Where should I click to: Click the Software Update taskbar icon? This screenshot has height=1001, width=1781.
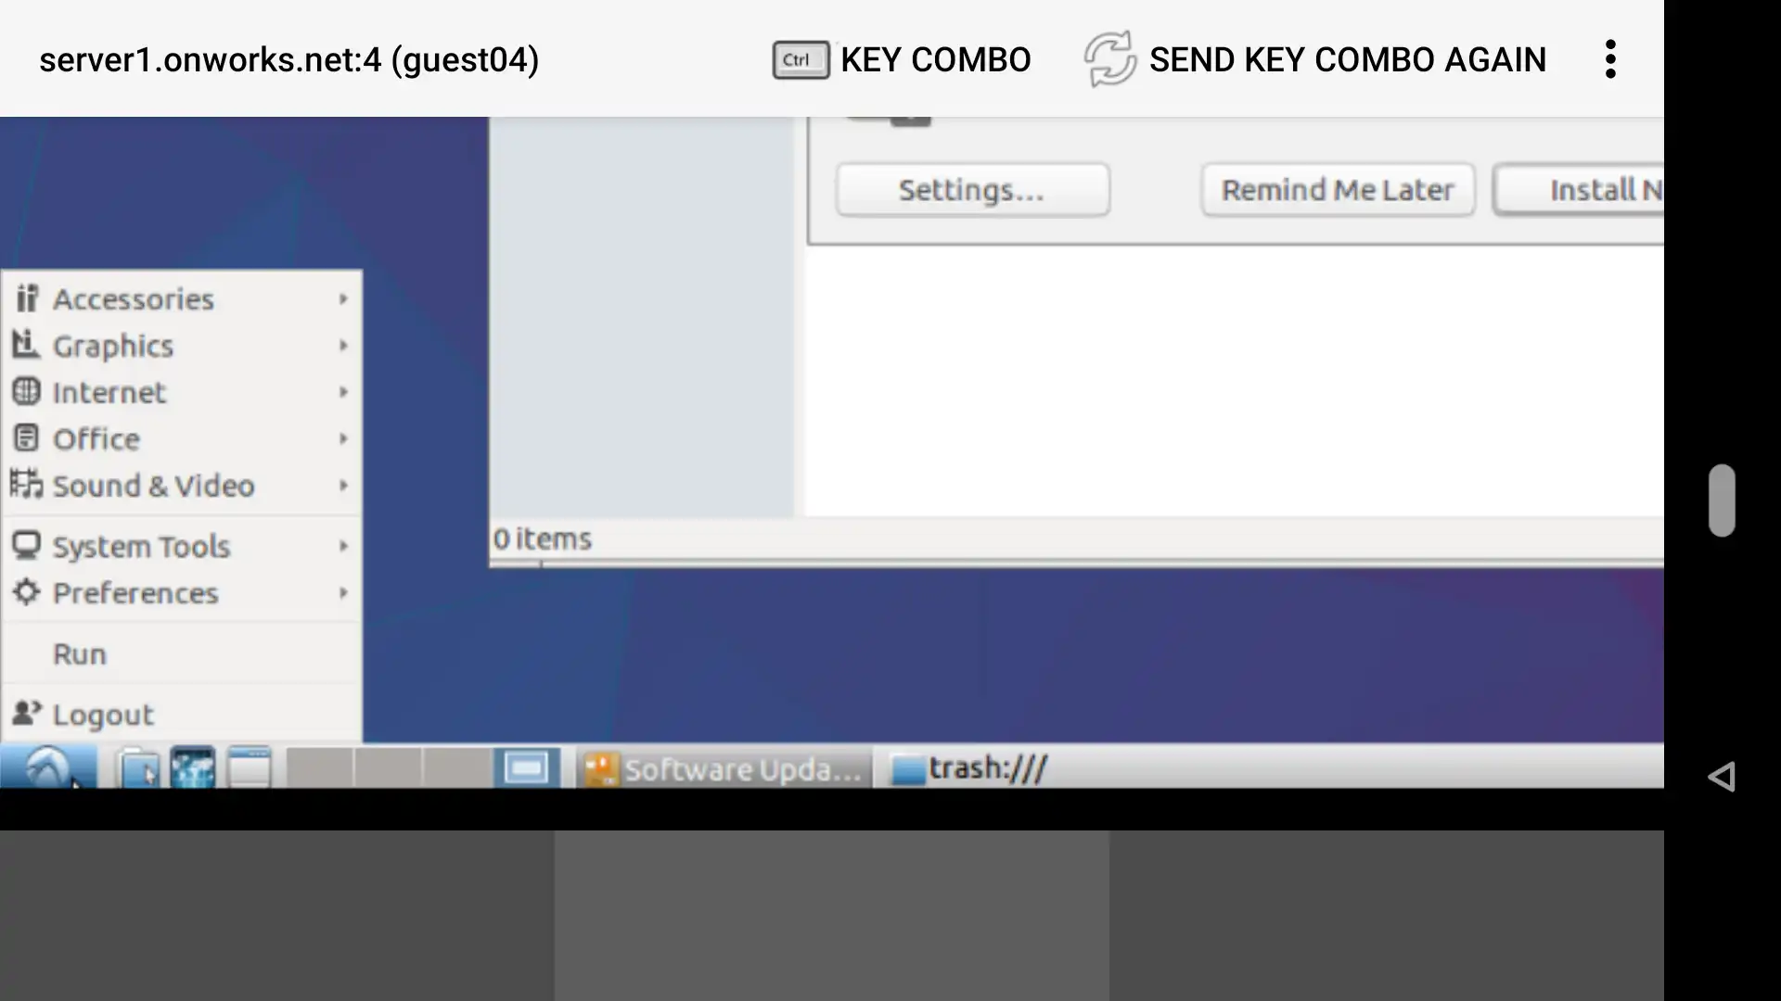pyautogui.click(x=722, y=767)
